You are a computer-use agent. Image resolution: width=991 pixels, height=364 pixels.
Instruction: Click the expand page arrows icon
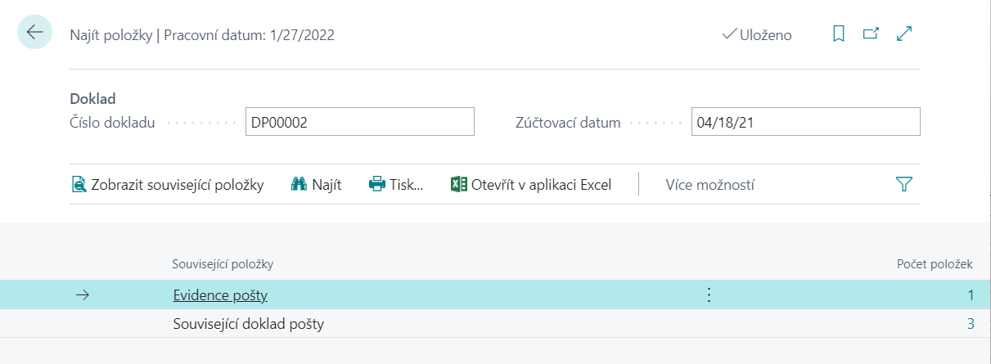point(904,34)
